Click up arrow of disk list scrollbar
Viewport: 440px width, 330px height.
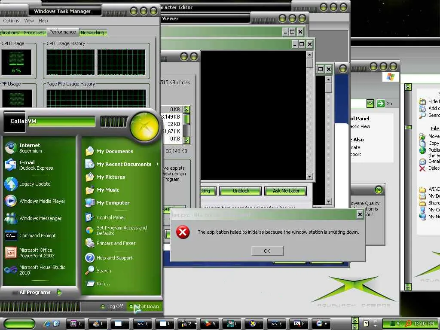point(186,109)
